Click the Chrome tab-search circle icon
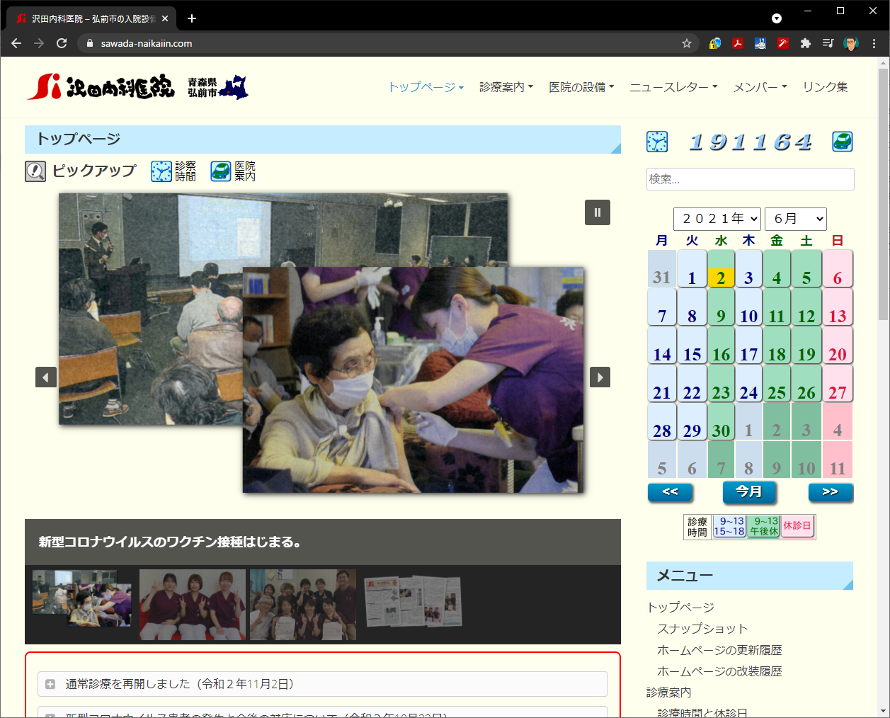 pyautogui.click(x=777, y=18)
